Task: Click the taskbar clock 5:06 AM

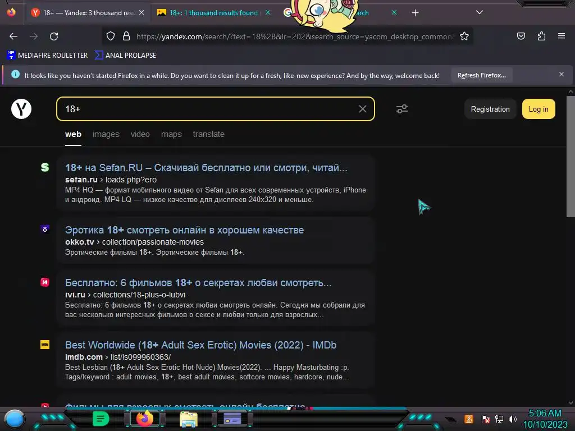Action: coord(545,414)
